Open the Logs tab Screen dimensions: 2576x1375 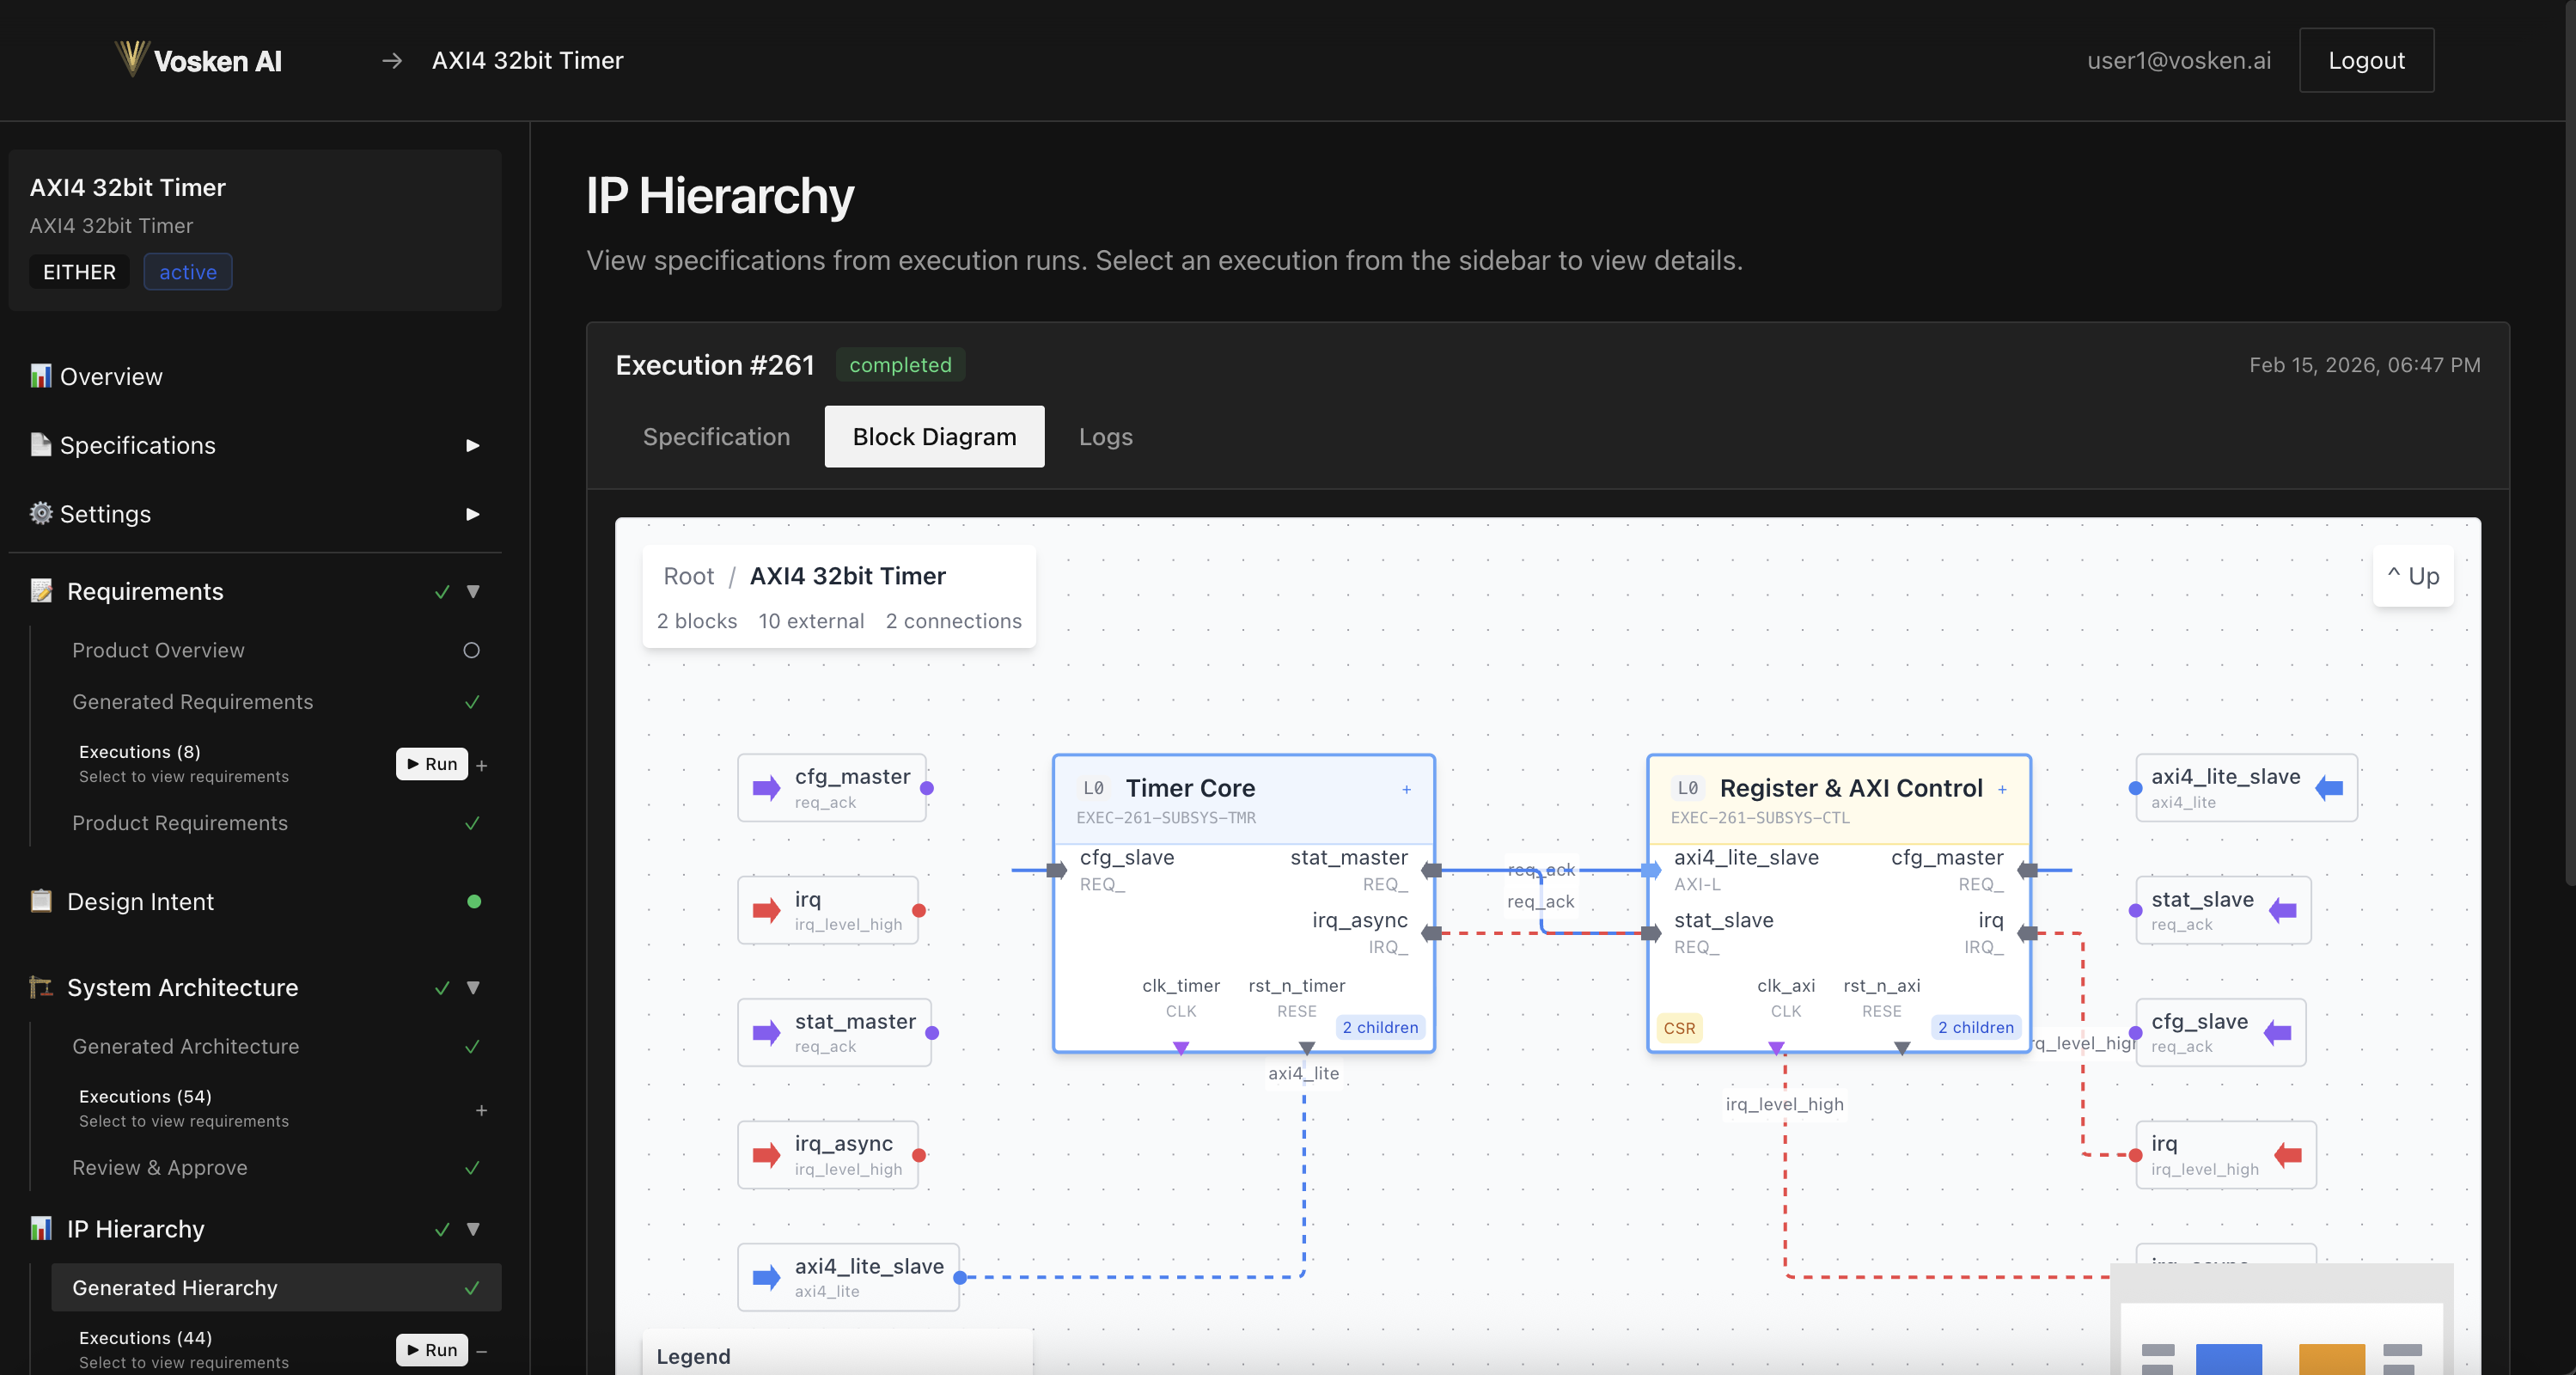pos(1105,436)
